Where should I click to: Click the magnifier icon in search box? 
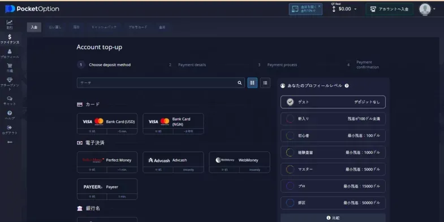click(240, 83)
